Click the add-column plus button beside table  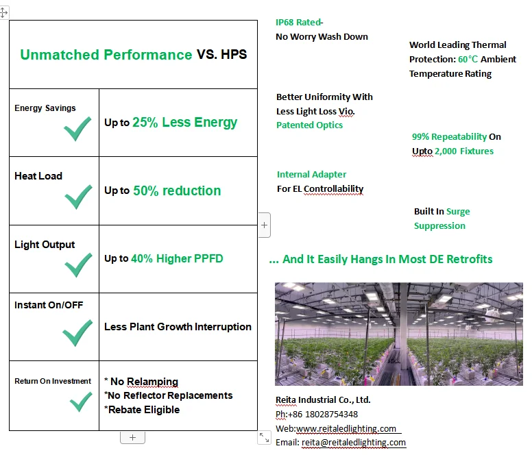(265, 225)
